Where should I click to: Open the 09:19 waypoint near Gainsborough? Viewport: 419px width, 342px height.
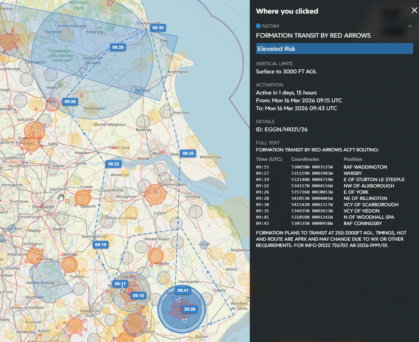(x=101, y=245)
